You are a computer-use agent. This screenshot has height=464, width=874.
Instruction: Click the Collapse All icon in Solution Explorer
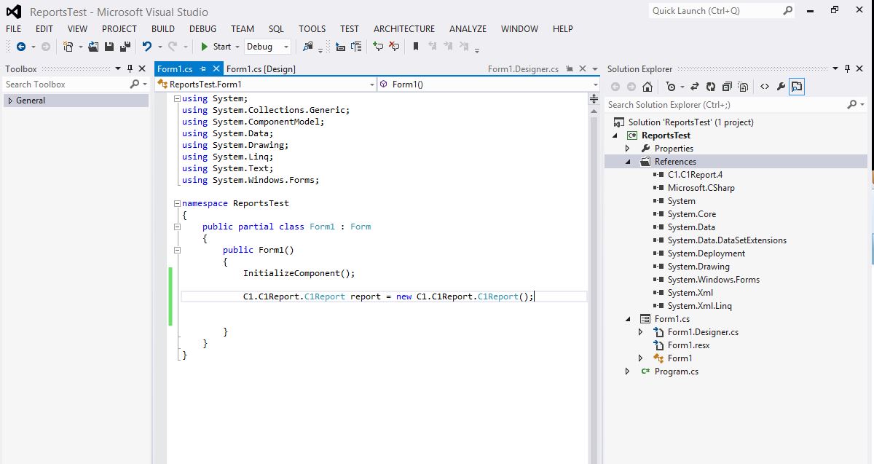coord(727,87)
